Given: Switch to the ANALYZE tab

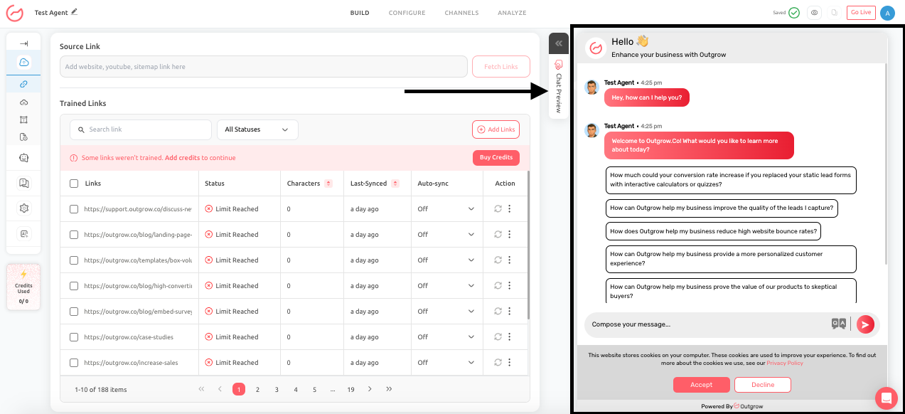Looking at the screenshot, I should point(512,13).
